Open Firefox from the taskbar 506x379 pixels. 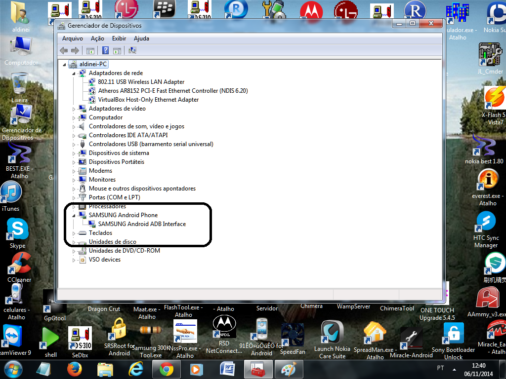click(x=74, y=369)
